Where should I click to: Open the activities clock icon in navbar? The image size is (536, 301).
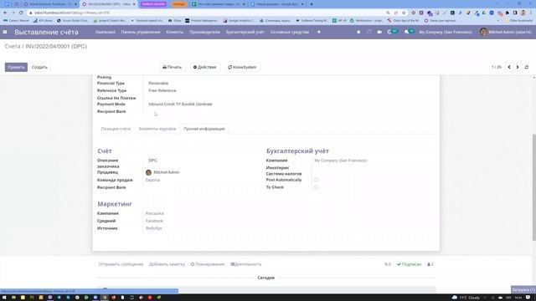point(393,32)
